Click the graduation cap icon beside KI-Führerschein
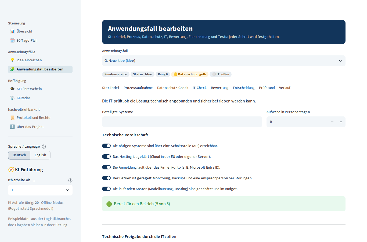This screenshot has height=242, width=367. tap(12, 89)
